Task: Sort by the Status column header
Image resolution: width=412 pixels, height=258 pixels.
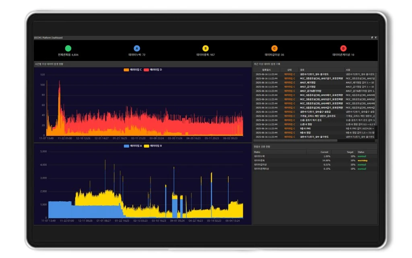Action: tap(367, 152)
